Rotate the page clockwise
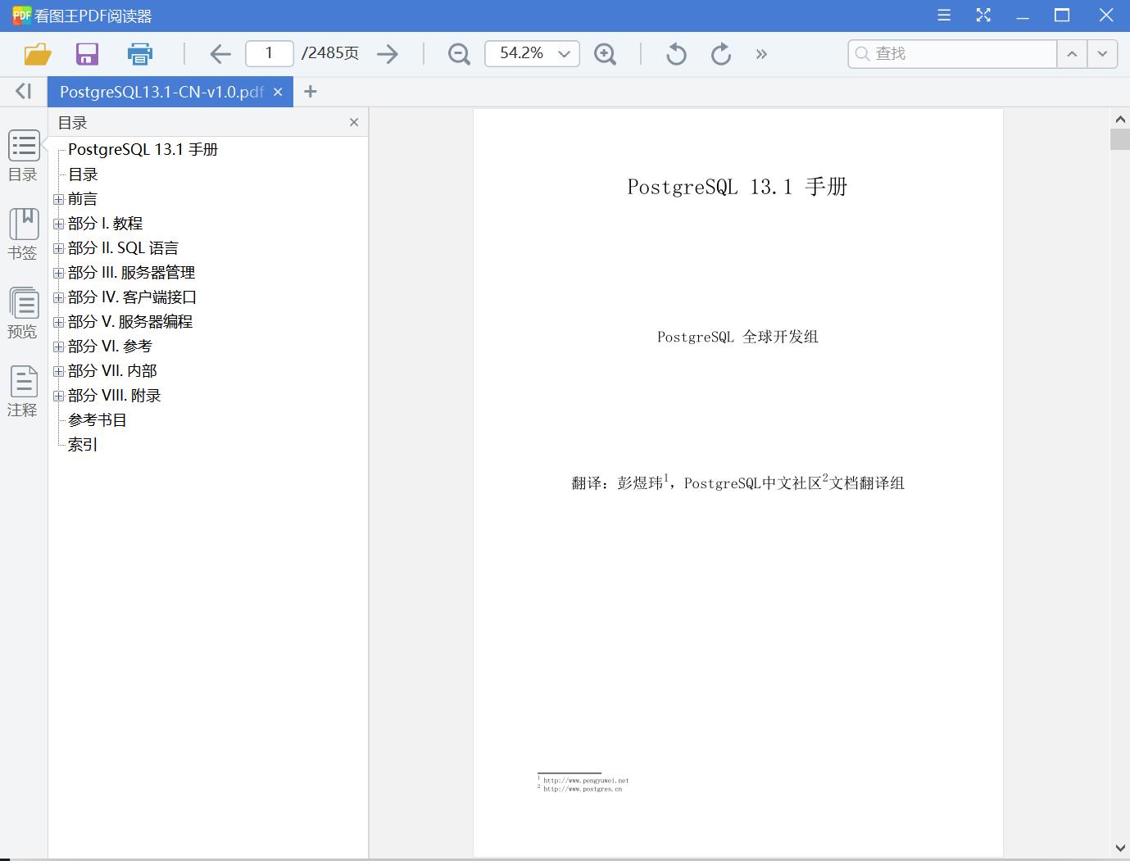 [720, 53]
